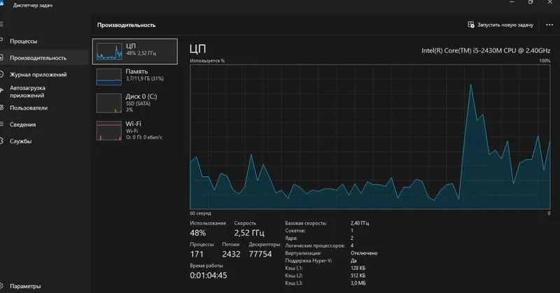The width and height of the screenshot is (560, 293).
Task: Click the Диск 0 mini graph icon
Action: pyautogui.click(x=109, y=103)
